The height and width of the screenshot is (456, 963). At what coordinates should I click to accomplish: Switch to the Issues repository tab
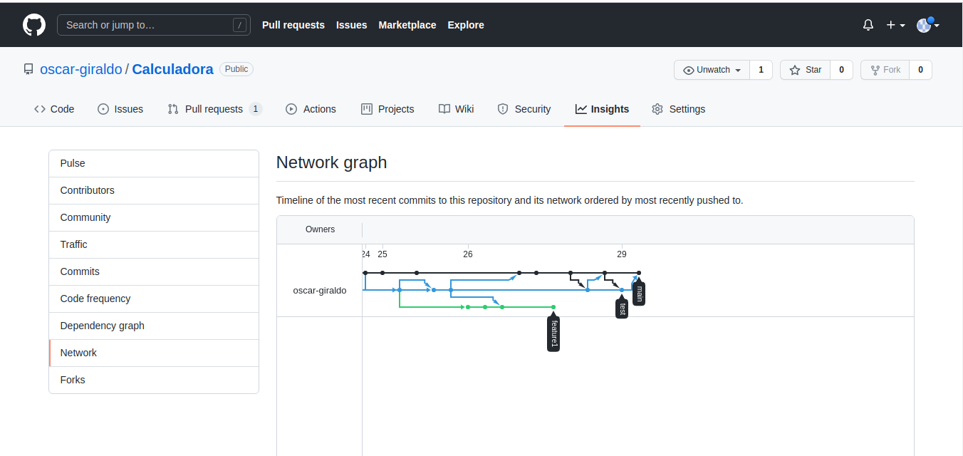(120, 109)
